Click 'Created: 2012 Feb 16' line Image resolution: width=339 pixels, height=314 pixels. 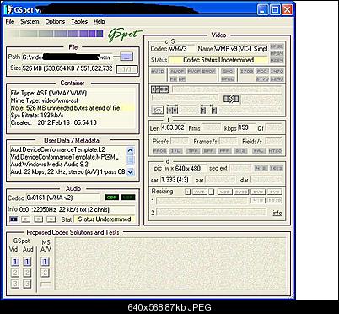pyautogui.click(x=54, y=122)
